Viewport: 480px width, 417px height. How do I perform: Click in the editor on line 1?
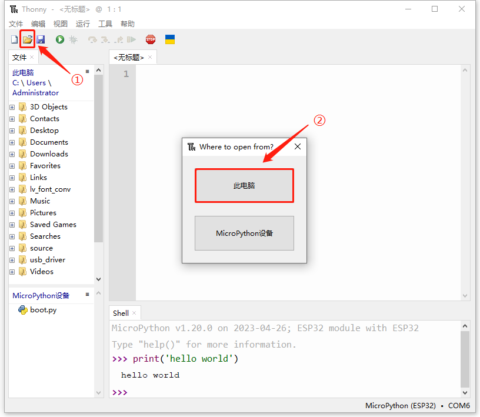tap(298, 74)
